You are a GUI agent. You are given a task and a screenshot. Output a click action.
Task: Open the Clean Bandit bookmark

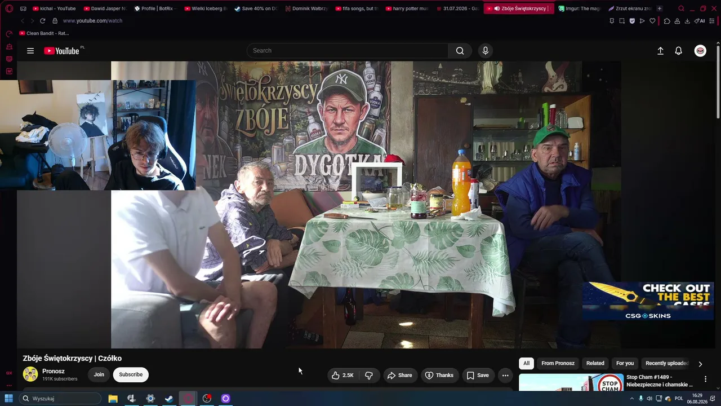(x=44, y=33)
